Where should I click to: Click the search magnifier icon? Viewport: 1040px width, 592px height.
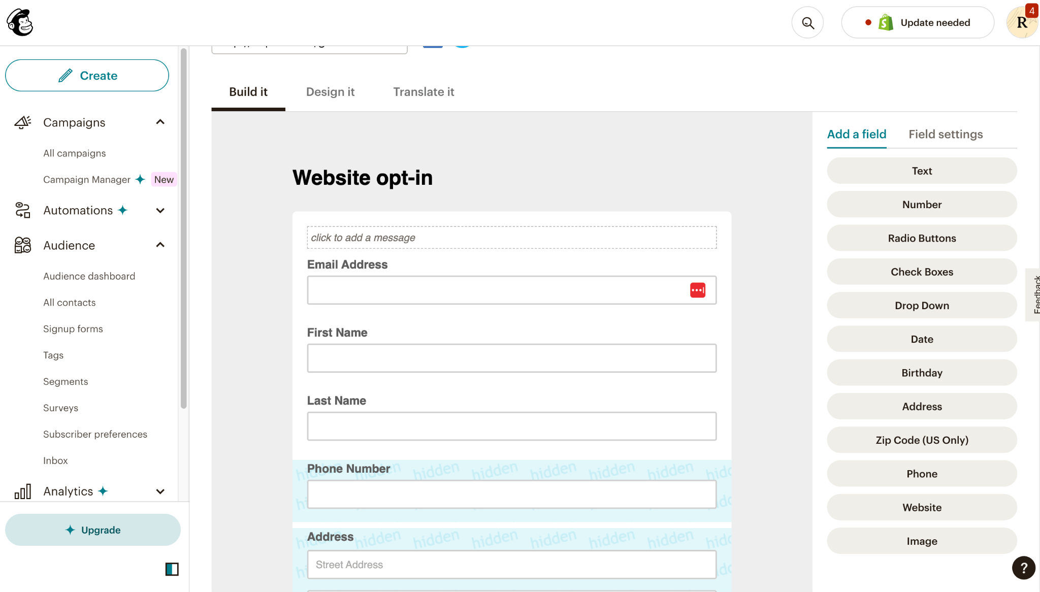808,23
